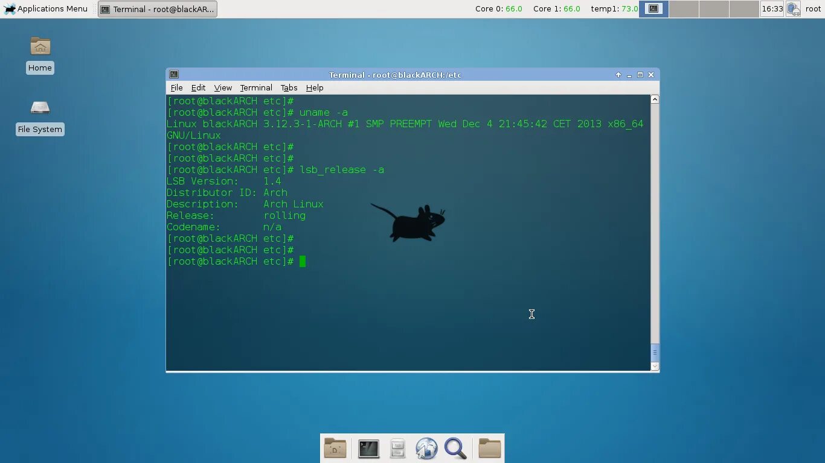Open the Home desktop icon
Viewport: 825px width, 463px height.
[40, 55]
